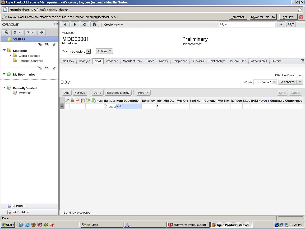This screenshot has width=305, height=229.
Task: Open the Actions dropdown menu
Action: pos(104,51)
